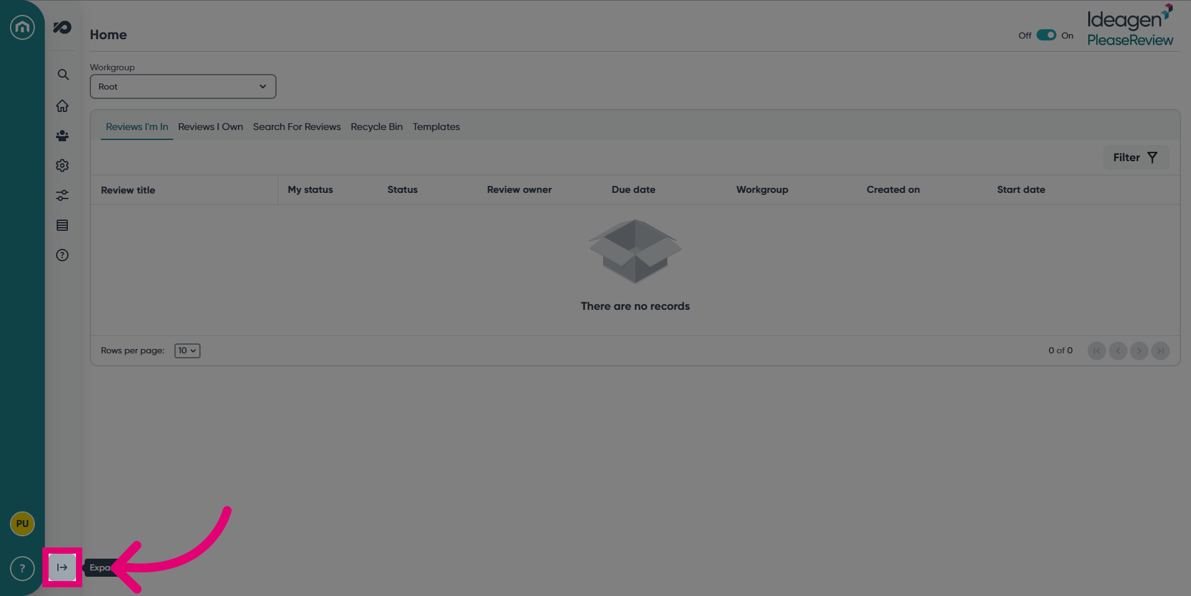
Task: Sort by Due date column header
Action: tap(633, 190)
